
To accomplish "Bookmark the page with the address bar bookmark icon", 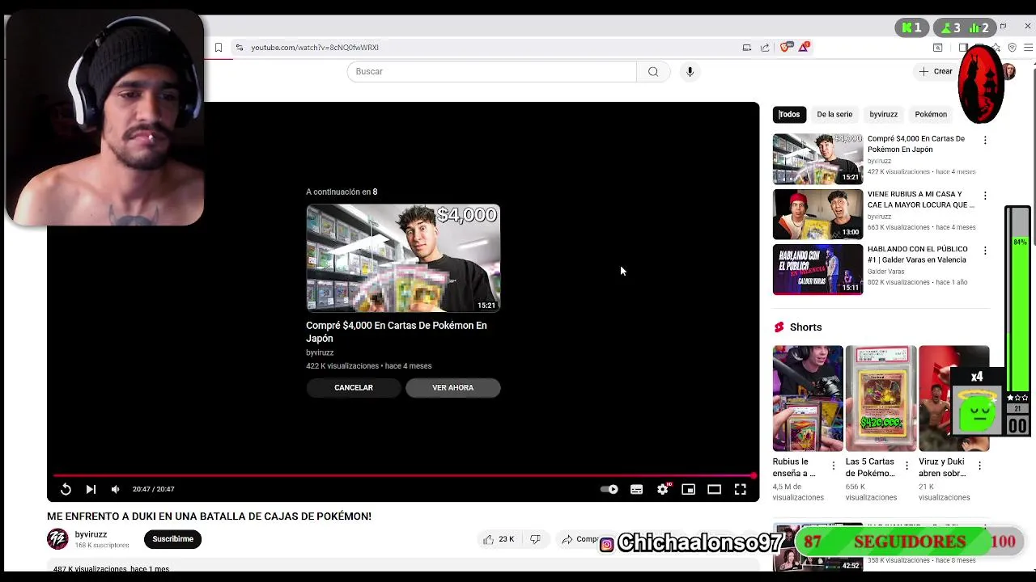I will pyautogui.click(x=219, y=48).
